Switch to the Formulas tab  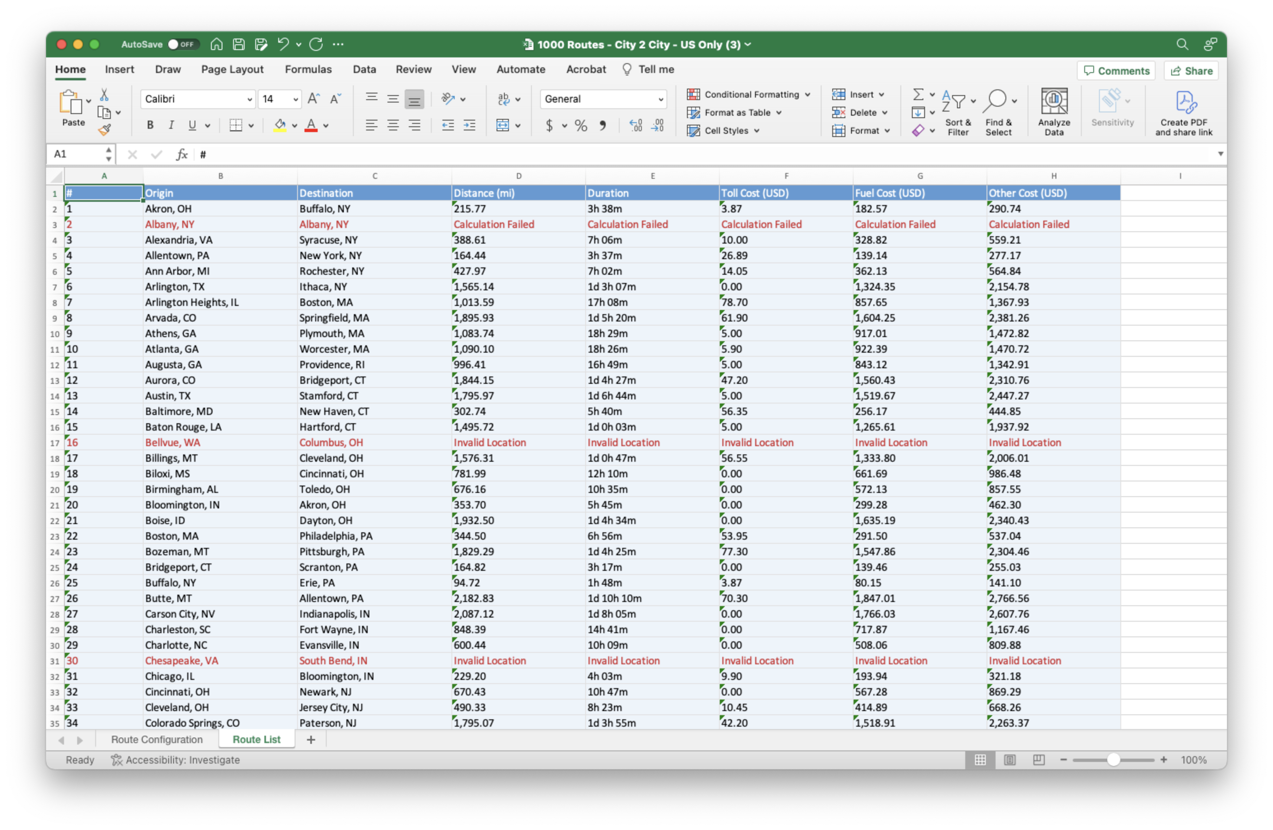click(x=308, y=69)
